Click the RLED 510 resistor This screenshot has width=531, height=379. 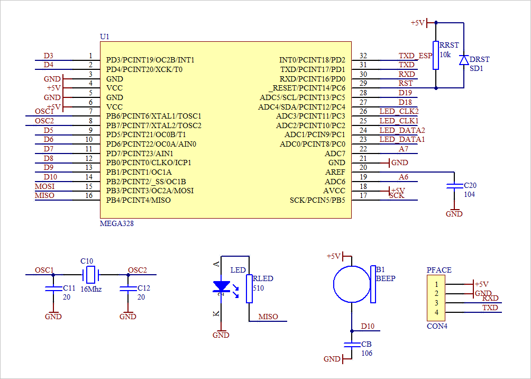coord(249,288)
